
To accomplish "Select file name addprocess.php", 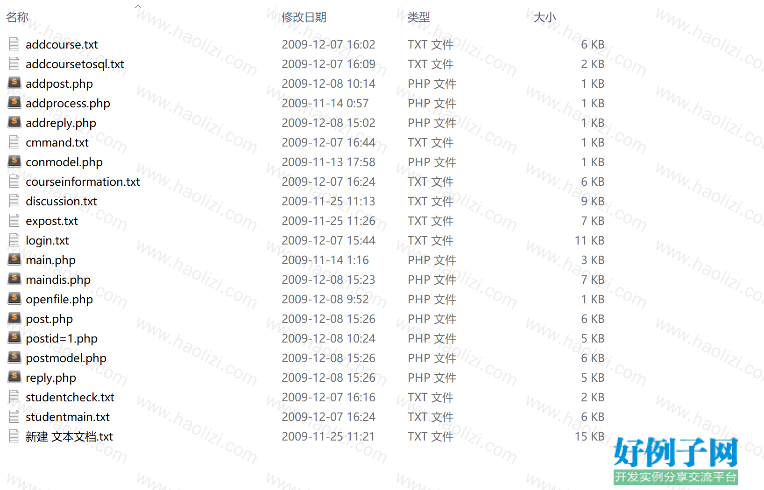I will (68, 104).
